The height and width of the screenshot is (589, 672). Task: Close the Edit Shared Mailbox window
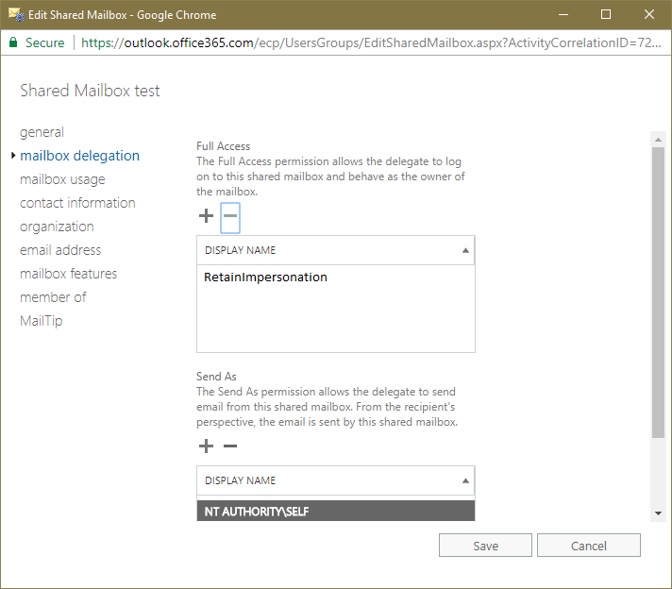649,14
